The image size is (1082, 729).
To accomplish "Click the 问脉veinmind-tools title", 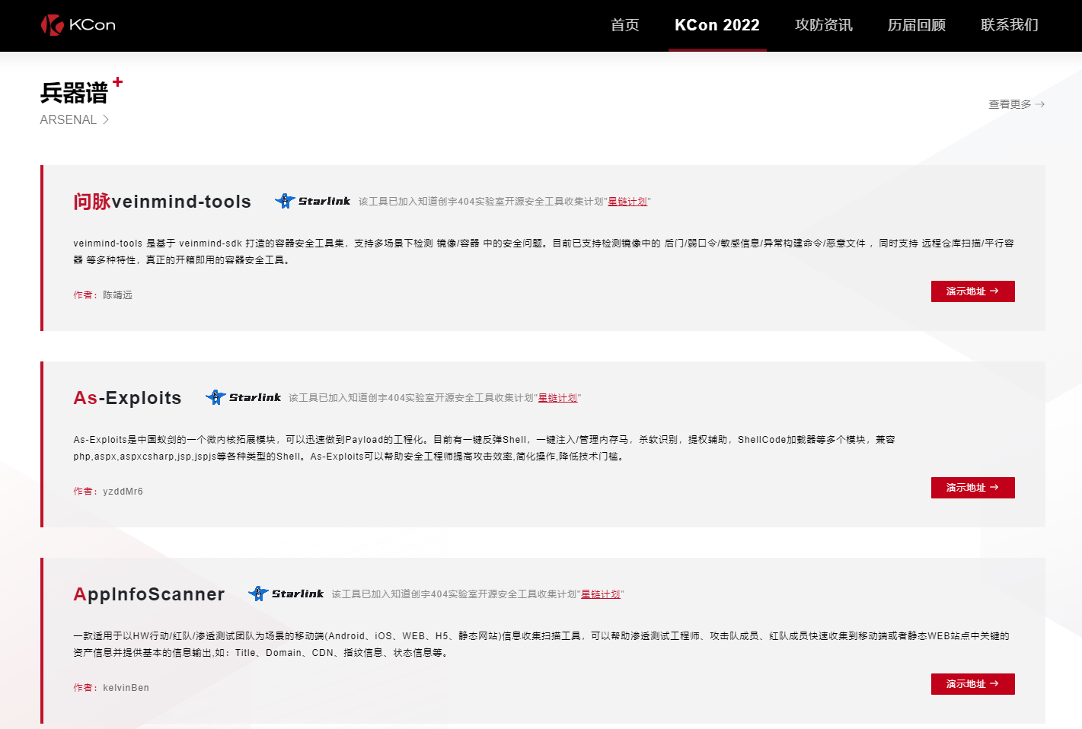I will pos(162,201).
